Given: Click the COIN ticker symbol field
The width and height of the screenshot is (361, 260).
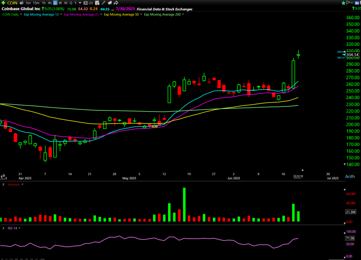Looking at the screenshot, I should coord(12,3).
